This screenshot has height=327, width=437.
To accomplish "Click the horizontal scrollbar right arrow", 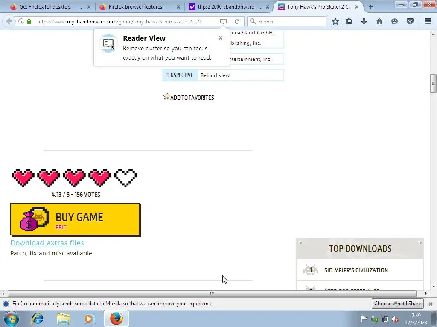I will (426, 293).
